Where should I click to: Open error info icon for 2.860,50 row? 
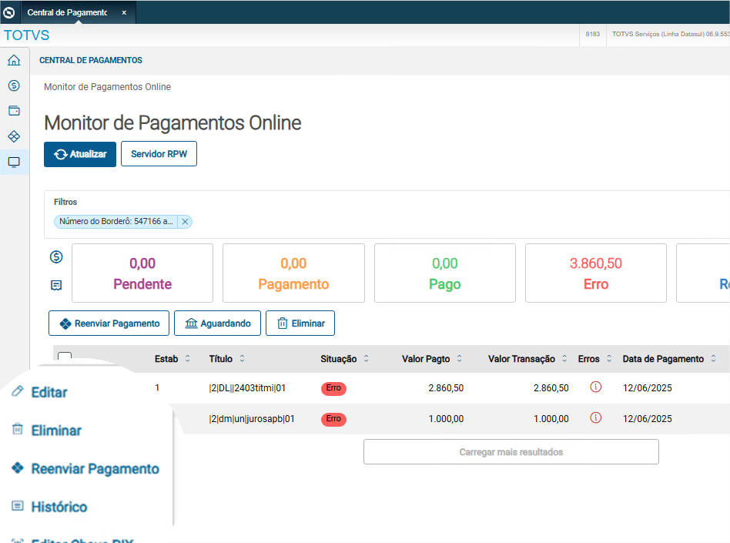click(595, 387)
